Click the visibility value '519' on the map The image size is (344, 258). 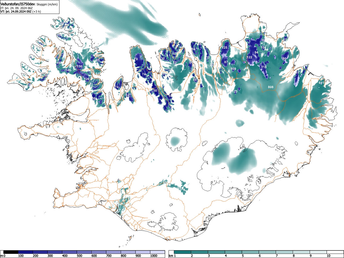click(x=98, y=74)
